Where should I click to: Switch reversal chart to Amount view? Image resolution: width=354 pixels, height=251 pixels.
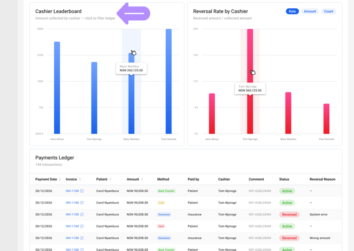tap(310, 11)
